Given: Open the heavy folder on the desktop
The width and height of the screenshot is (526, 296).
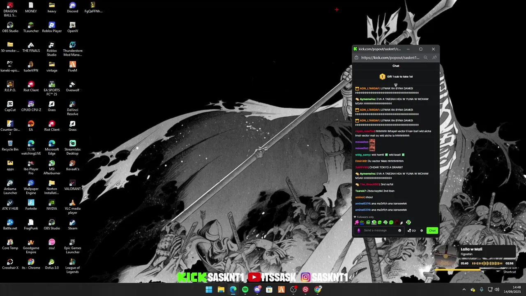Looking at the screenshot, I should (52, 8).
